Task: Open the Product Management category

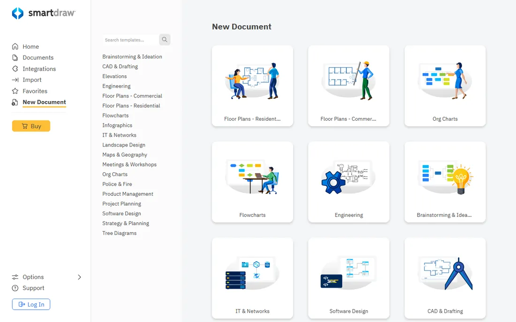Action: pyautogui.click(x=128, y=194)
